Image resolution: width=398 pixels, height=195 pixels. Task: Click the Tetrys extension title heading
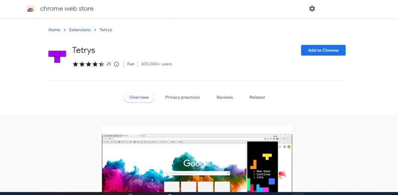84,50
